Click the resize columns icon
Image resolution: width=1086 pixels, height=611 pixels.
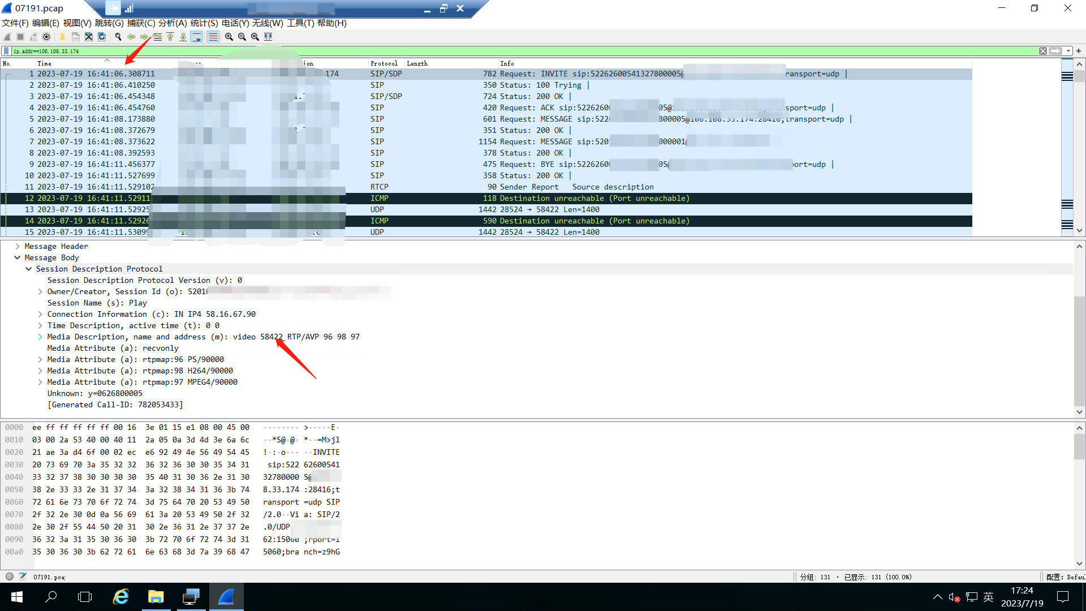pyautogui.click(x=268, y=37)
